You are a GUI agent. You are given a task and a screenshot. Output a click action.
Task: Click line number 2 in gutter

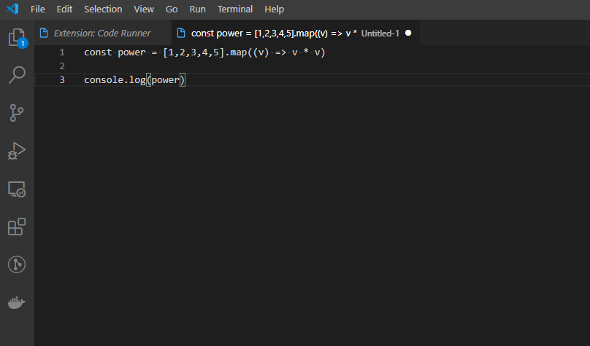click(x=62, y=66)
